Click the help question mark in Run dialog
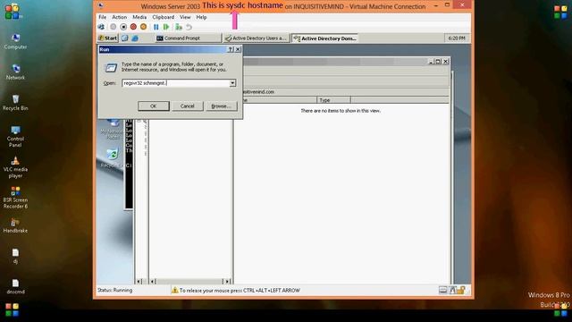Image resolution: width=572 pixels, height=322 pixels. 231,49
